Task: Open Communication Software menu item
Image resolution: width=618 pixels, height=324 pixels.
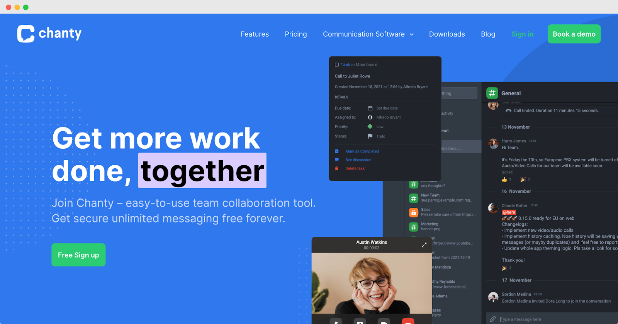Action: [x=364, y=34]
